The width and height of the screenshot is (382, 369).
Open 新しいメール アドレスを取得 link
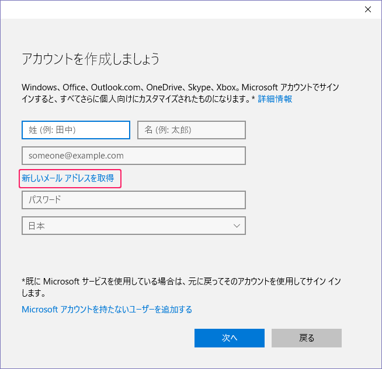68,178
